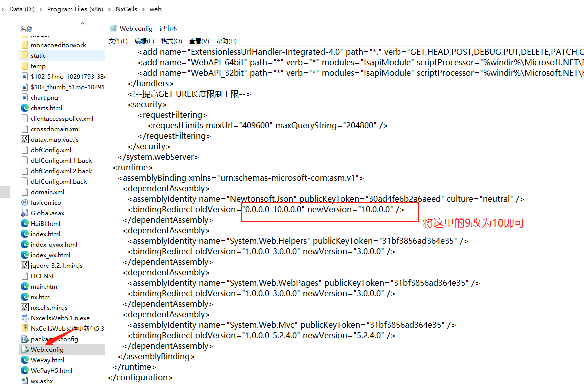584x387 pixels.
Task: Select the chart.png file icon
Action: click(25, 97)
